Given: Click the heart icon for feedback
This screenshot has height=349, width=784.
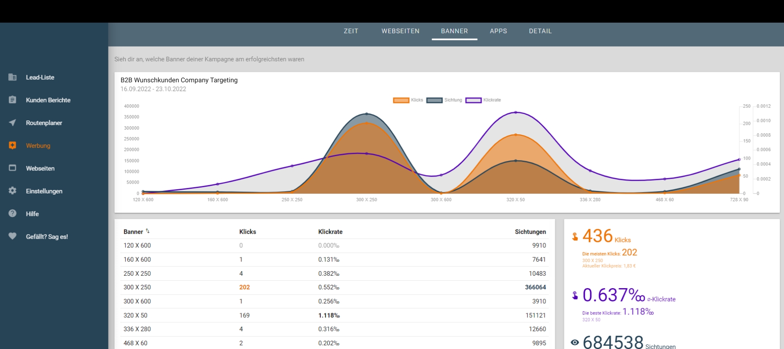Looking at the screenshot, I should [12, 236].
